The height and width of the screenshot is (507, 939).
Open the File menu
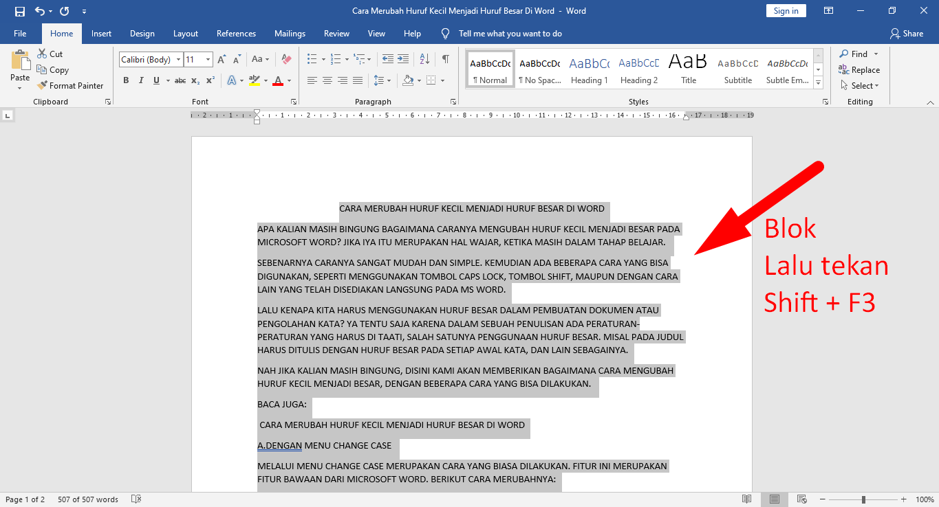[20, 33]
